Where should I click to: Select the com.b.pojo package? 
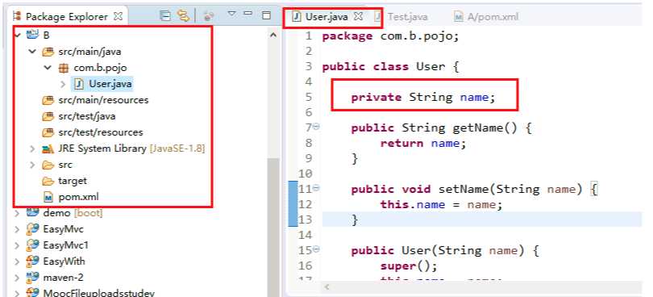pos(100,68)
